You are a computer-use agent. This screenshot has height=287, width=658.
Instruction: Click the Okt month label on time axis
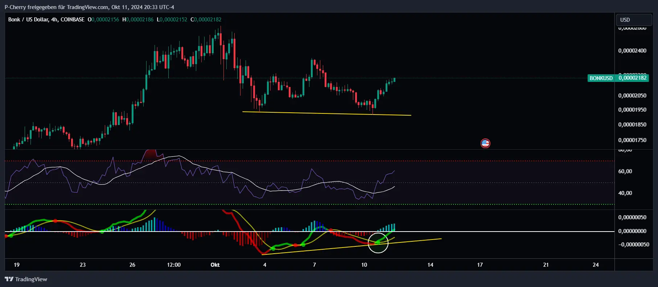(215, 265)
